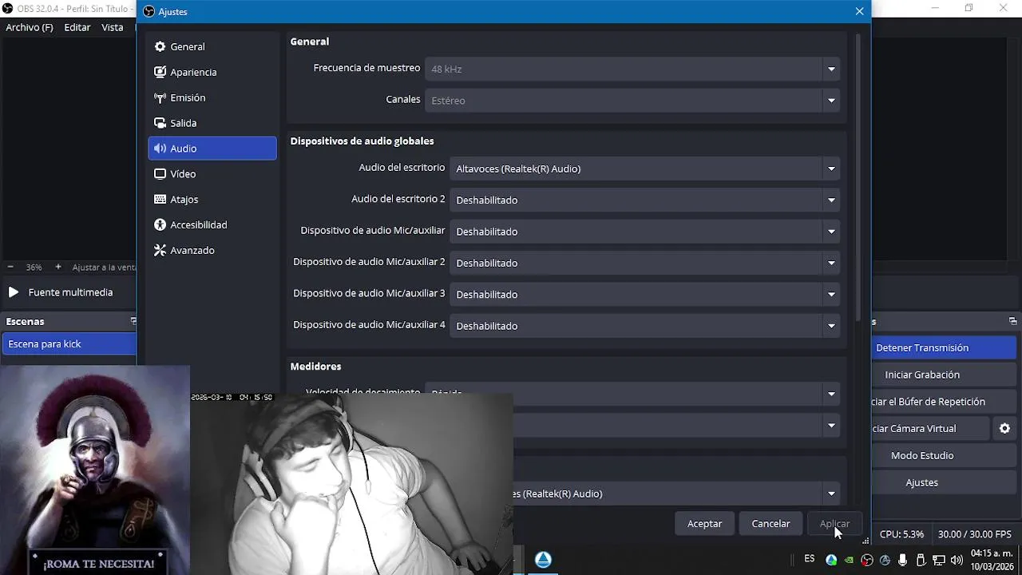Open the General settings section with gear icon
1022x575 pixels.
pyautogui.click(x=212, y=46)
